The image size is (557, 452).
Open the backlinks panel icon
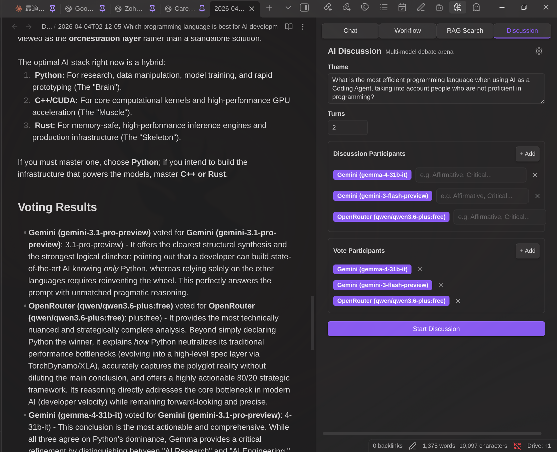click(x=327, y=8)
